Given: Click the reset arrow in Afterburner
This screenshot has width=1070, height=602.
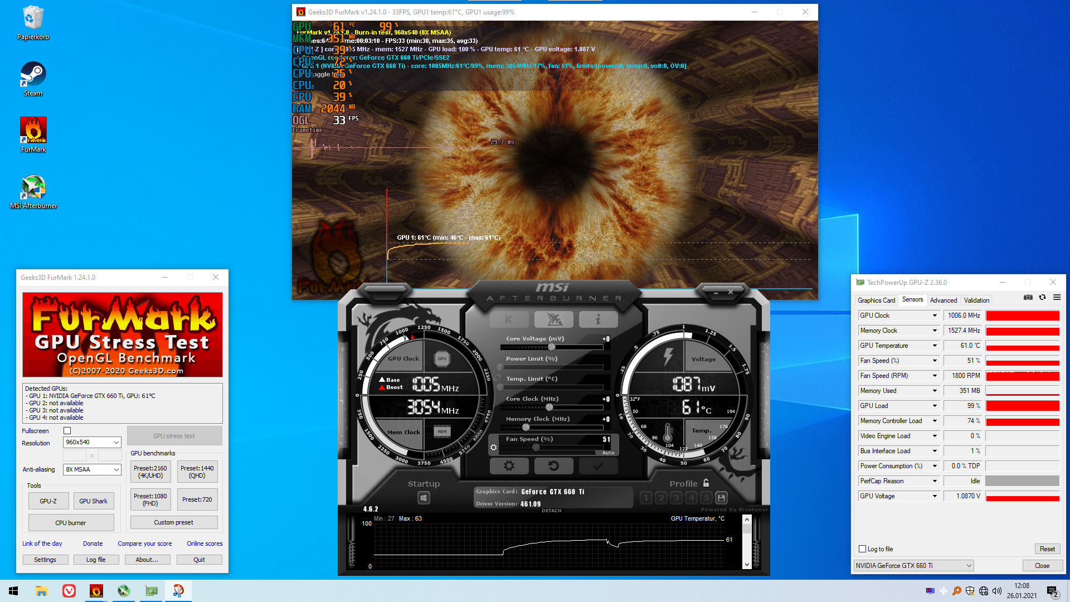Looking at the screenshot, I should click(x=553, y=466).
